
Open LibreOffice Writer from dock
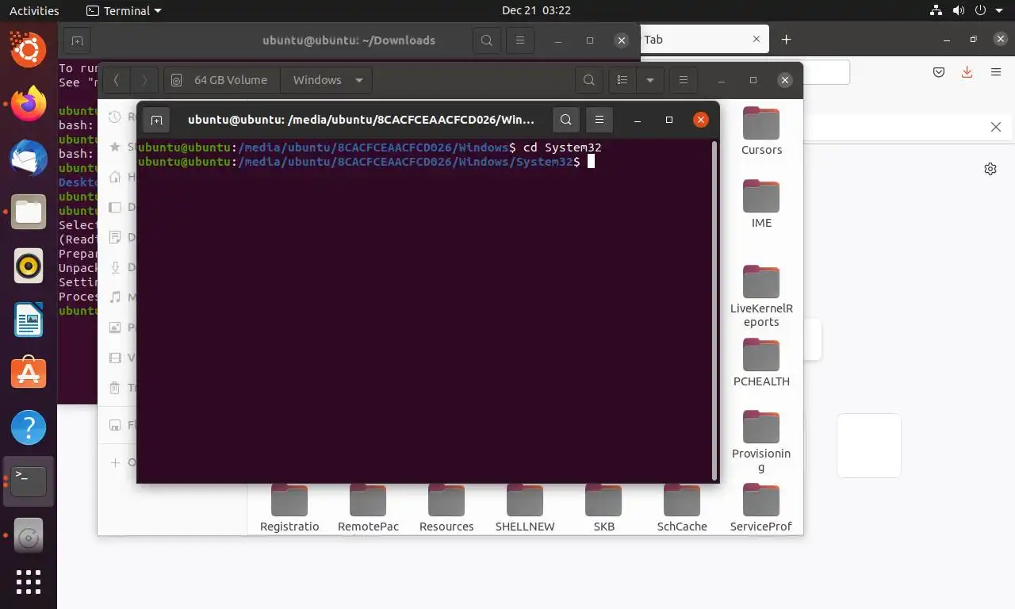(29, 320)
